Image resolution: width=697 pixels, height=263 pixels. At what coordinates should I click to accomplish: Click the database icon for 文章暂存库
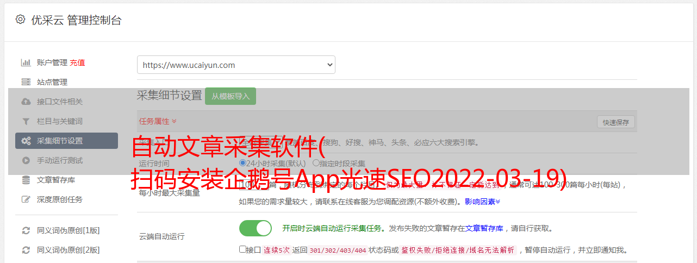pos(26,180)
